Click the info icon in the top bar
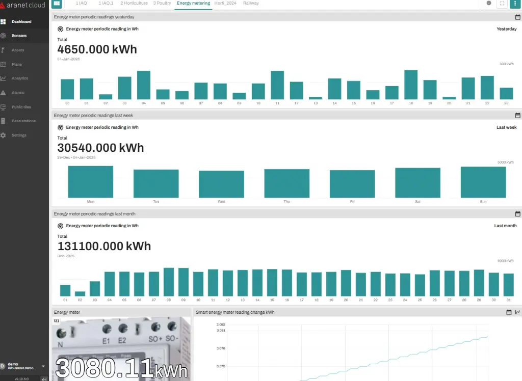The width and height of the screenshot is (522, 381). [488, 4]
